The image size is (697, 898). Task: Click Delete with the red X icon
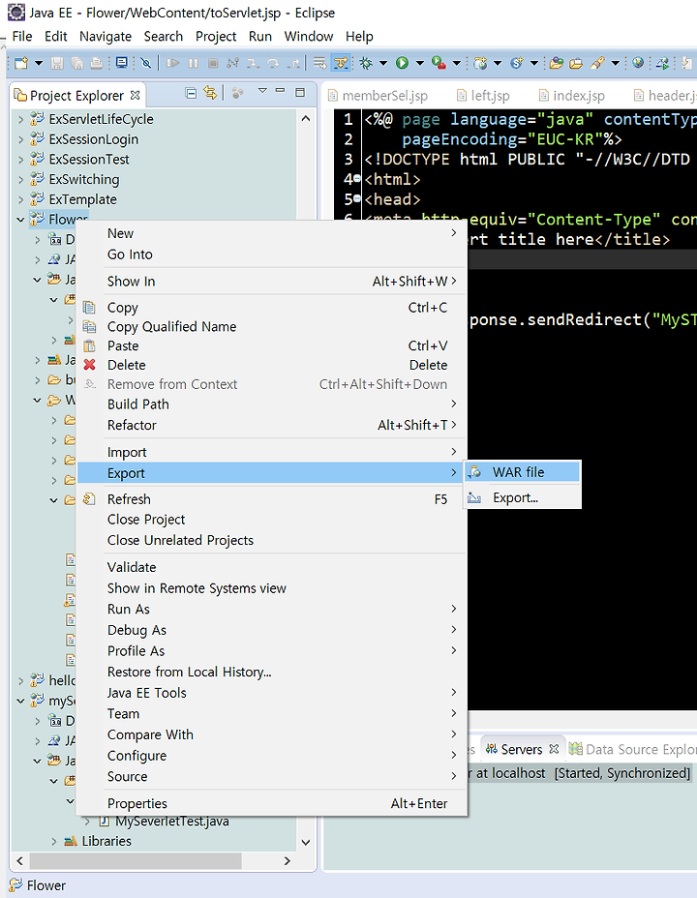(x=271, y=365)
